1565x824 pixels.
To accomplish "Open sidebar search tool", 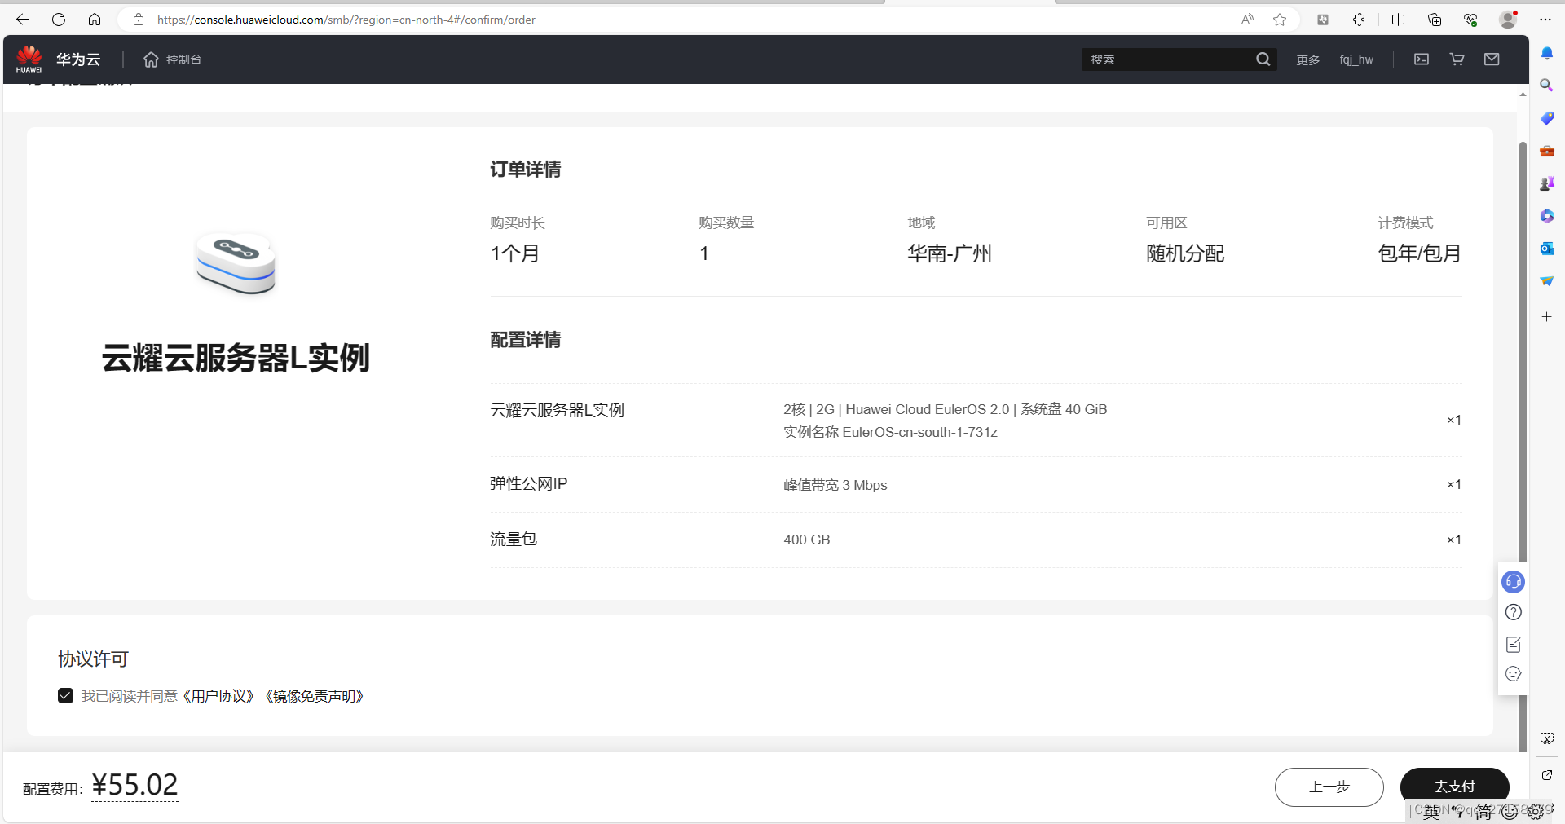I will point(1547,86).
